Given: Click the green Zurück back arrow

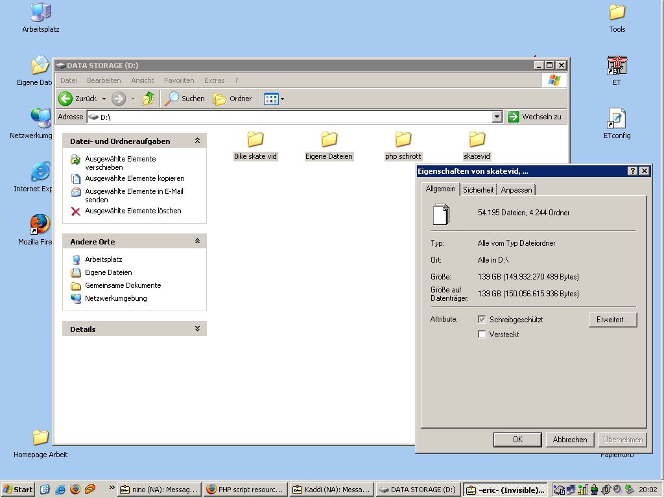Looking at the screenshot, I should click(x=65, y=99).
